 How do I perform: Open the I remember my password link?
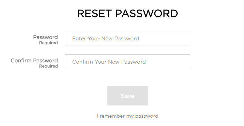[128, 116]
